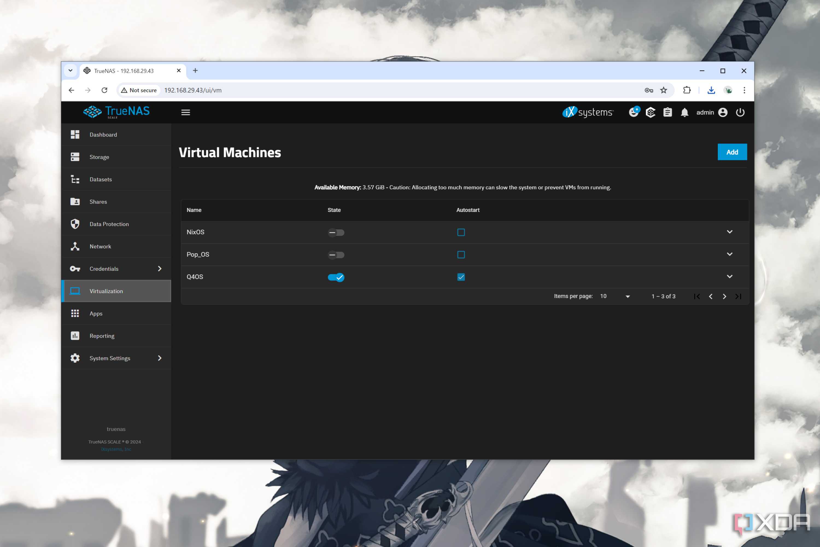Open the Jobs clipboard icon
Image resolution: width=820 pixels, height=547 pixels.
(667, 112)
